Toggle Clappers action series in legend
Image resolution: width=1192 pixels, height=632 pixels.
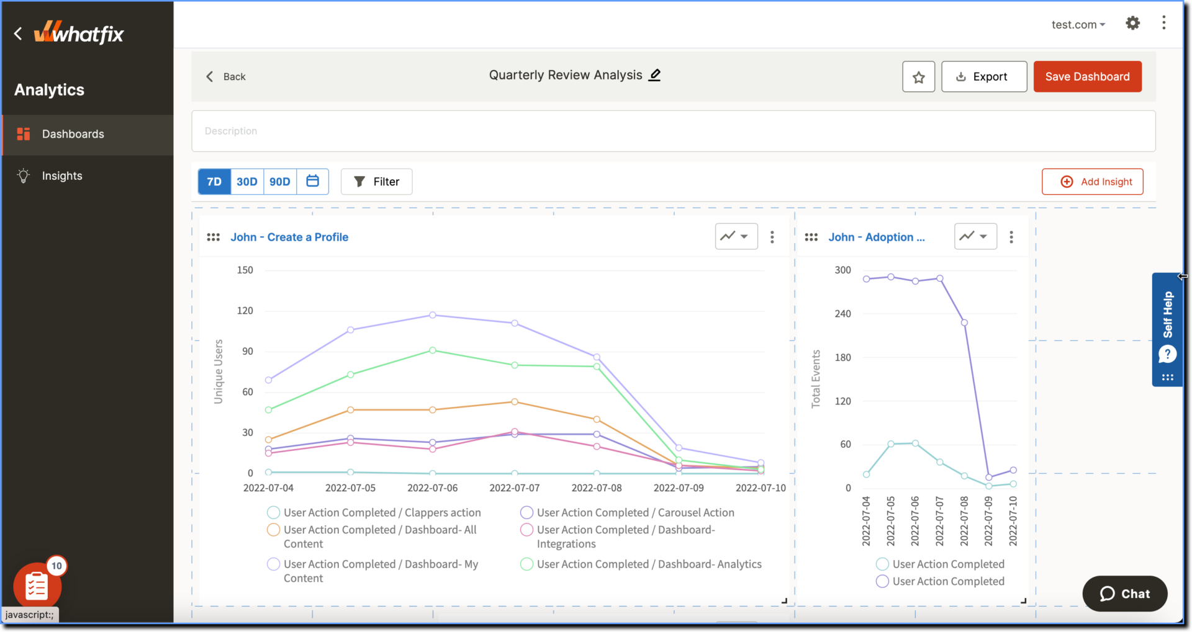(381, 513)
